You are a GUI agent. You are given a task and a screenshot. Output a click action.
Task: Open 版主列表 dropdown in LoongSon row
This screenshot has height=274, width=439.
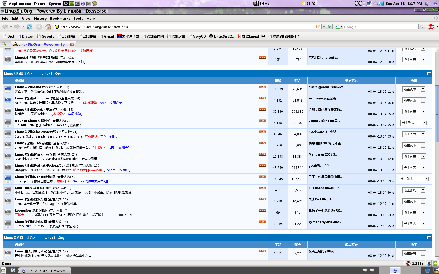(414, 213)
